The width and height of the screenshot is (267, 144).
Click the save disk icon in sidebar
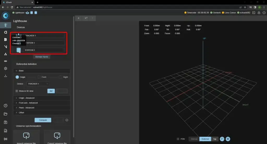tap(5, 122)
